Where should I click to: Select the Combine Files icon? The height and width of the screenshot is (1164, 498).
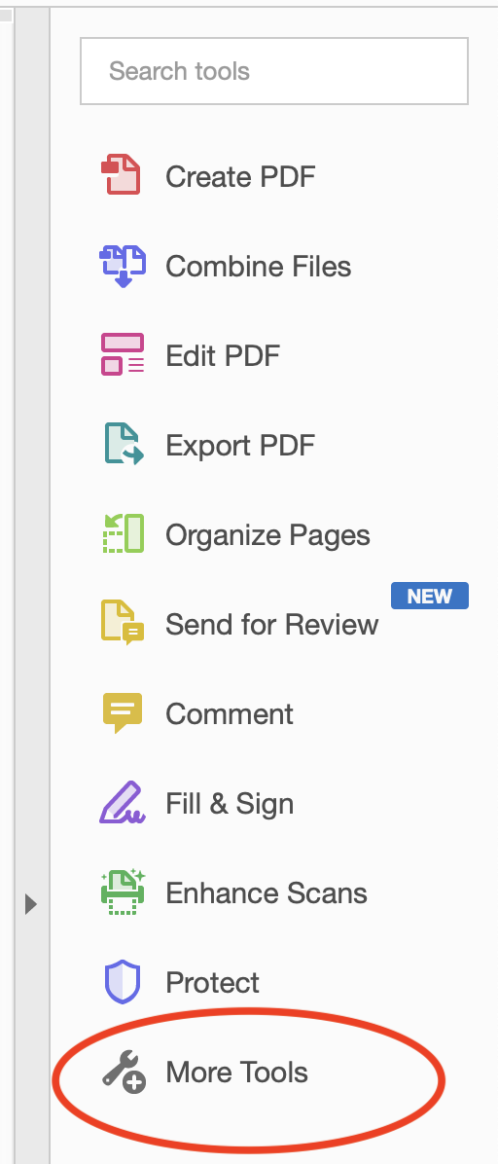coord(123,266)
